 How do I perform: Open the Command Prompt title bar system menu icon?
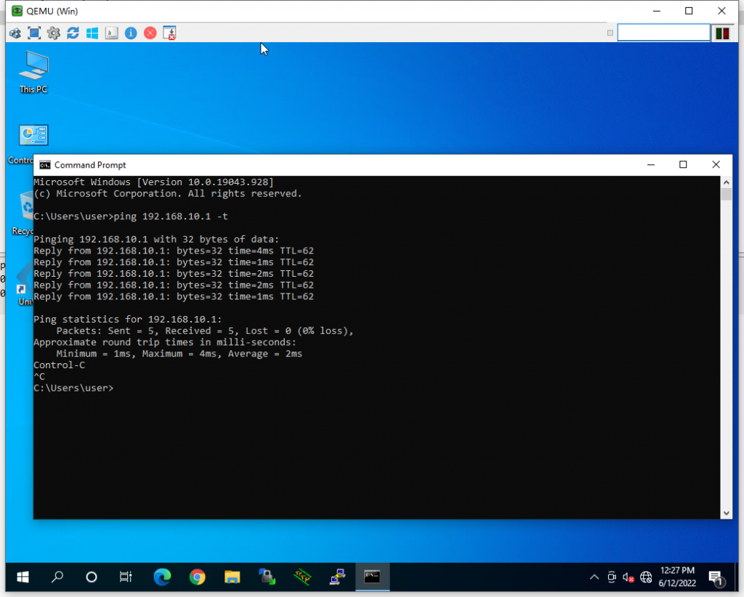tap(45, 165)
